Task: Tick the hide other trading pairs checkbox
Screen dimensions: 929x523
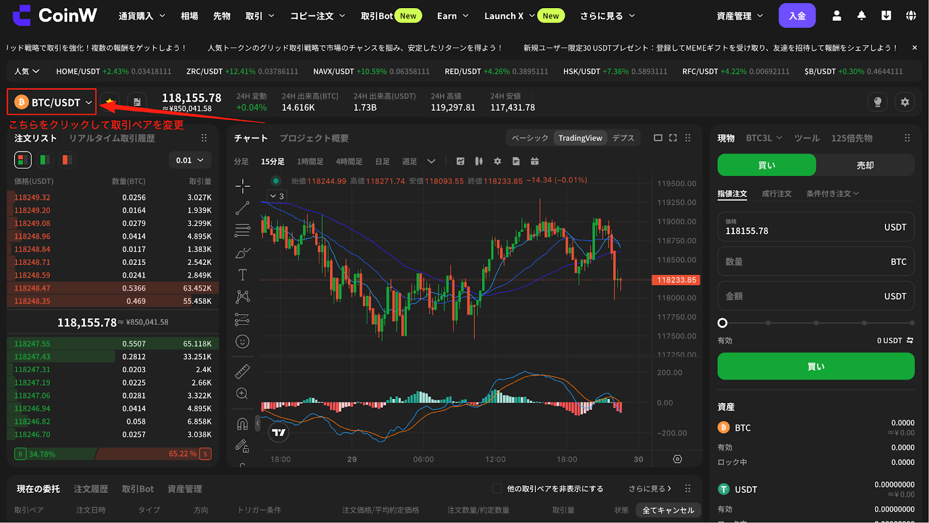Action: point(497,489)
